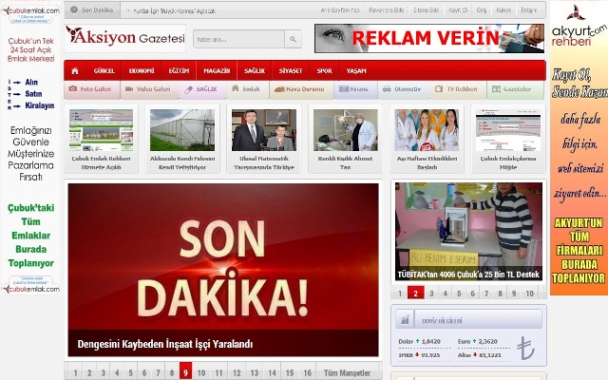Screen dimensions: 608x380
Task: Click in the 'haber ara...' search field
Action: (237, 40)
